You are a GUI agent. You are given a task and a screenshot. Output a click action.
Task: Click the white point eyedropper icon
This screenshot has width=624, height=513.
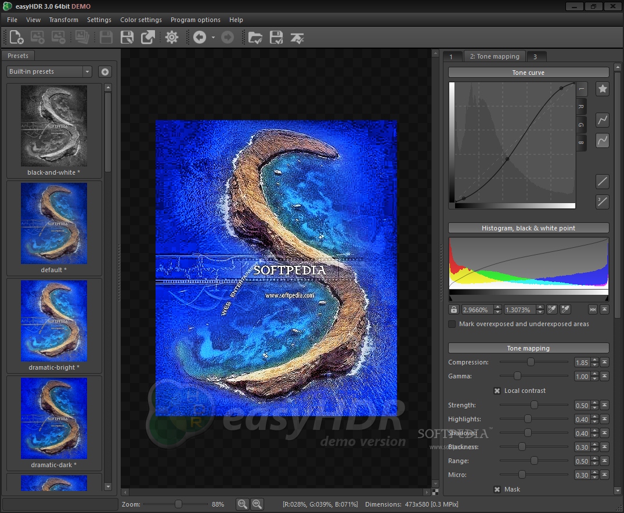click(x=565, y=310)
